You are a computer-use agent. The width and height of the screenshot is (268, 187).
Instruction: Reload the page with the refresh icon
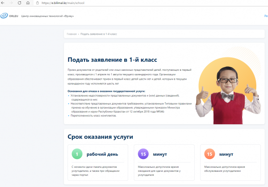click(20, 3)
